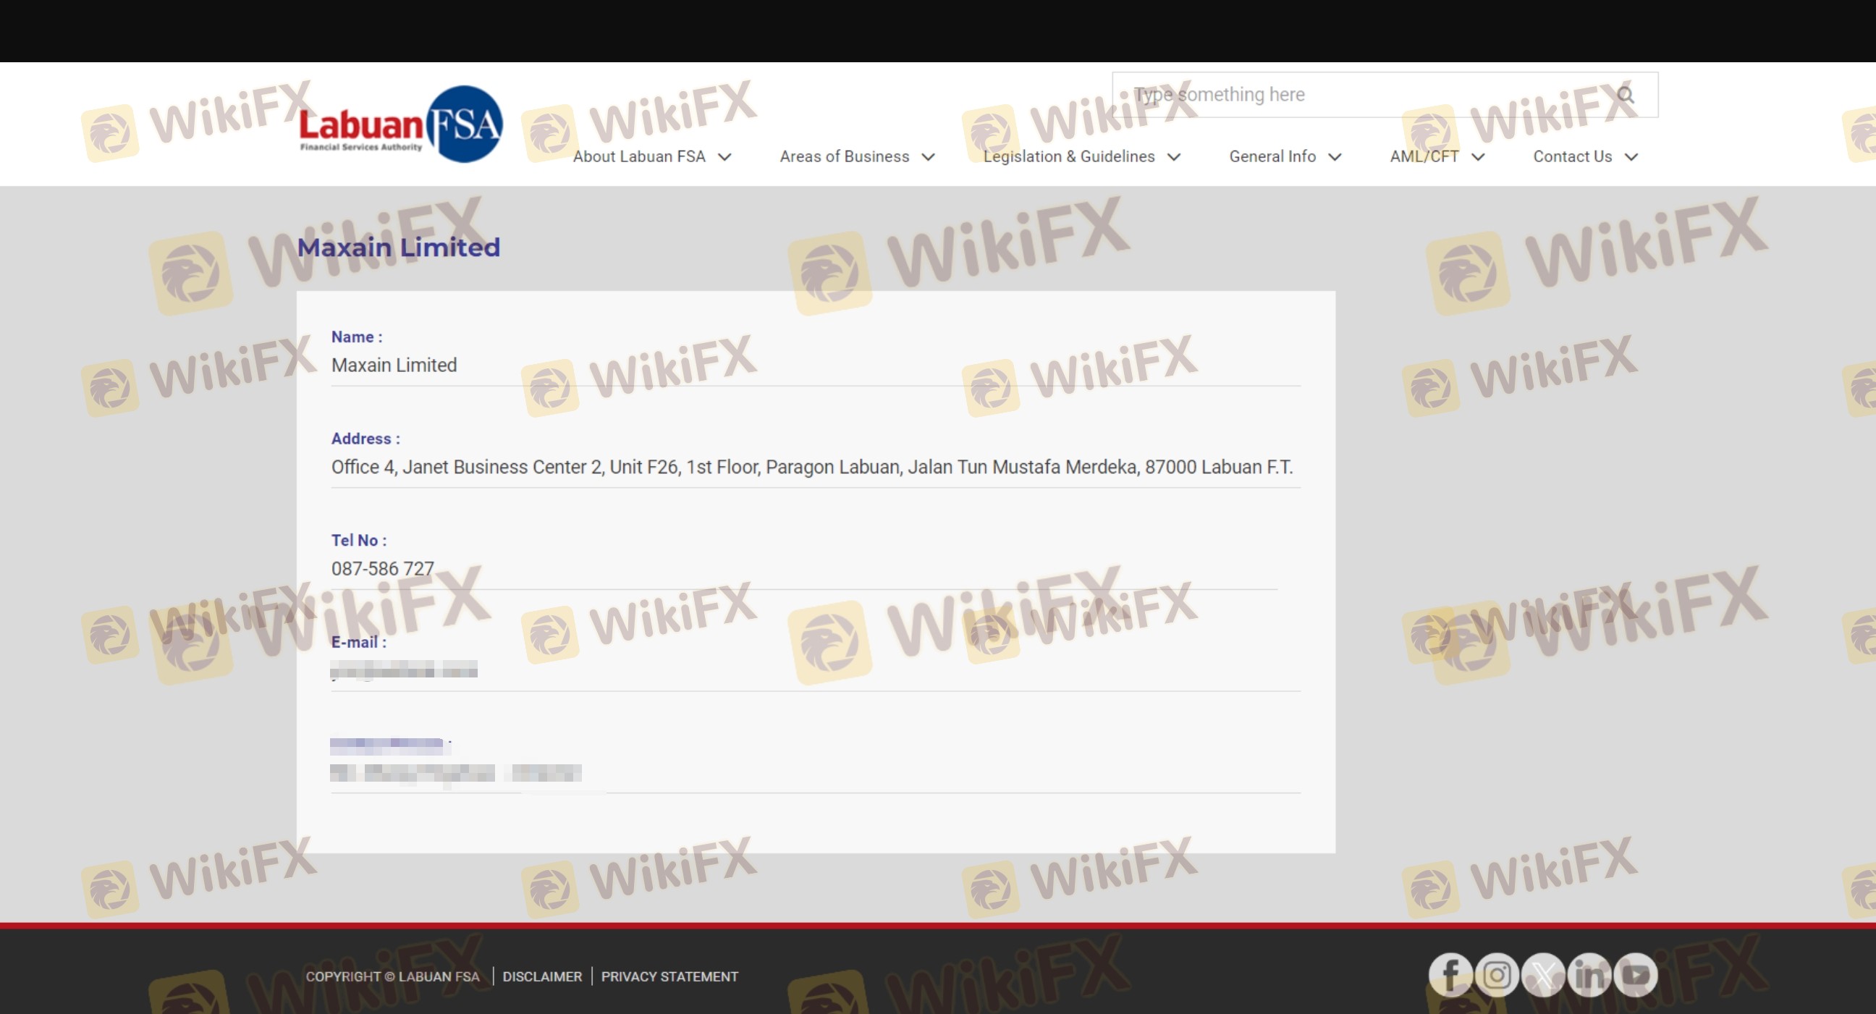
Task: Click the search magnifier icon
Action: (1625, 95)
